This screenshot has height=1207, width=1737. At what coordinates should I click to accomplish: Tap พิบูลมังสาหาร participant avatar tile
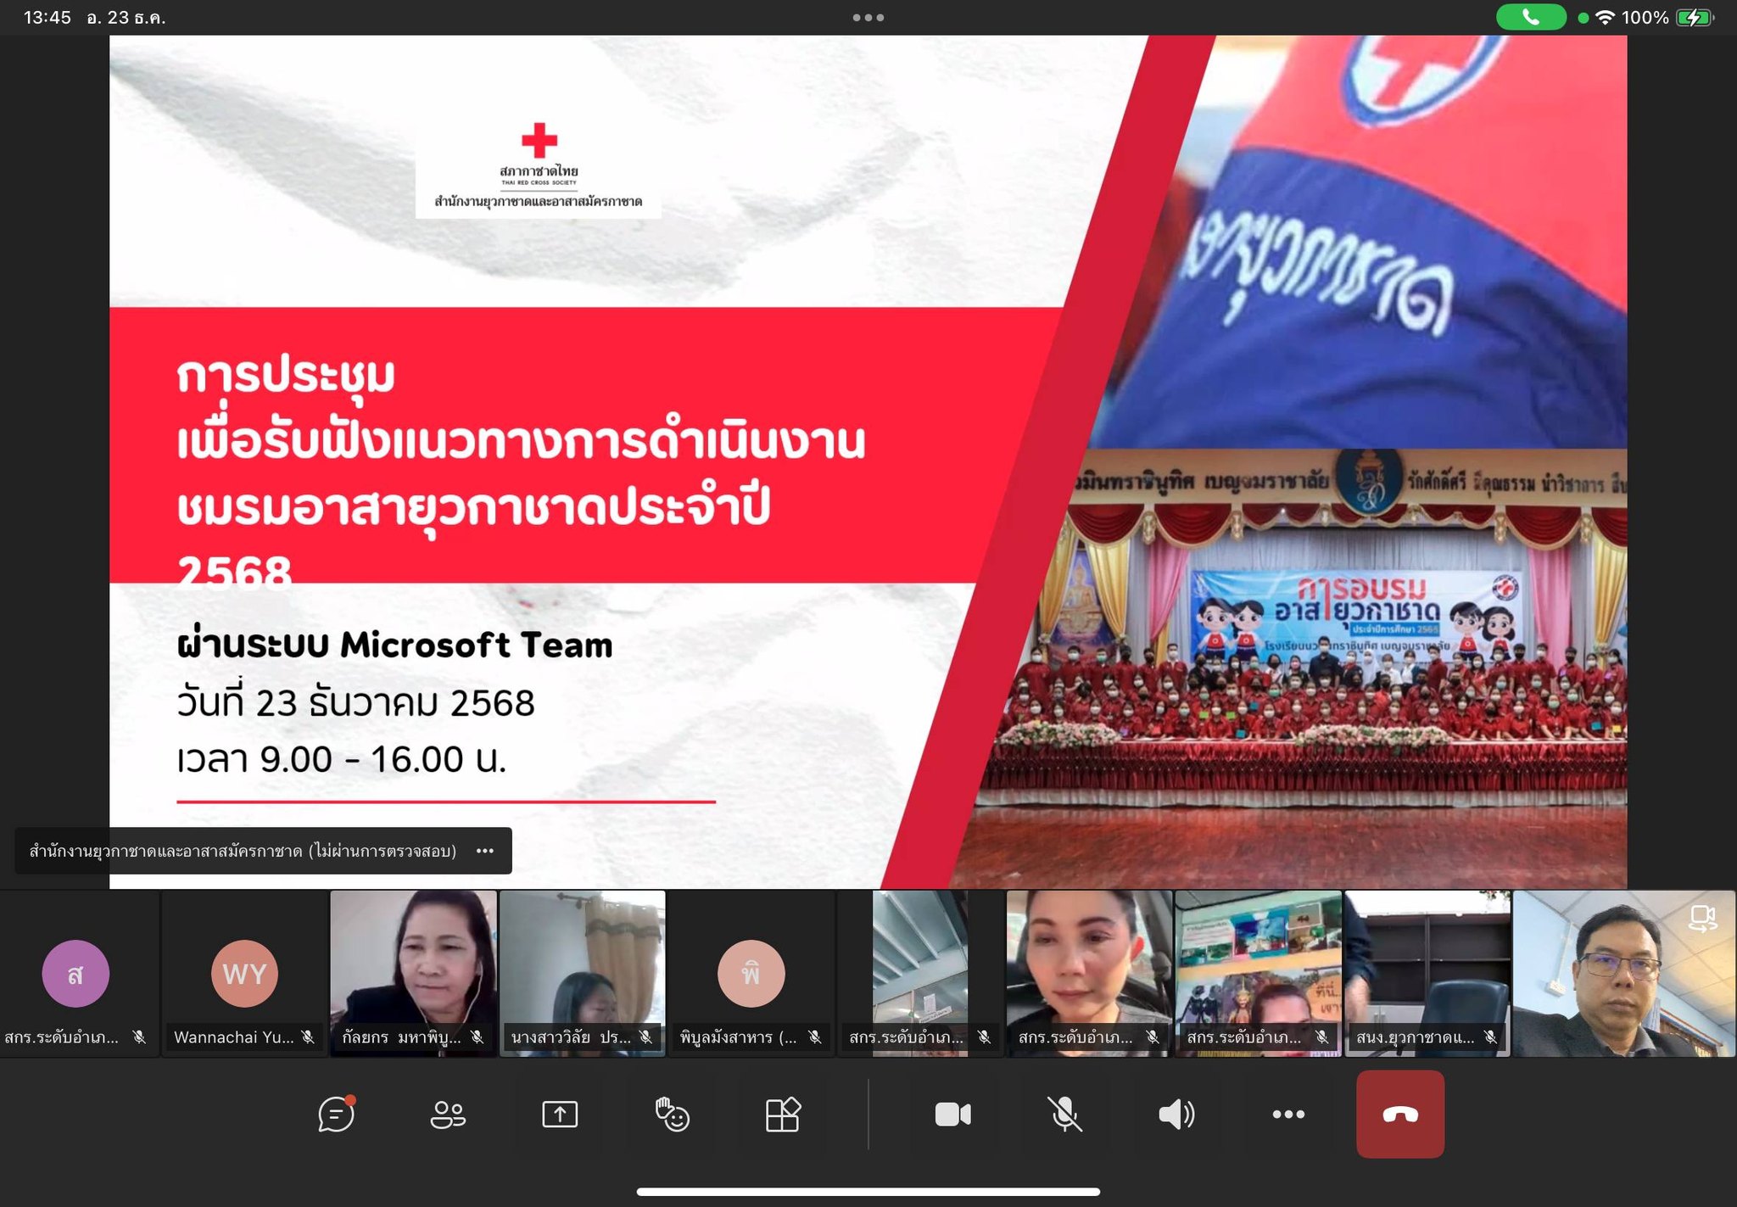coord(751,973)
